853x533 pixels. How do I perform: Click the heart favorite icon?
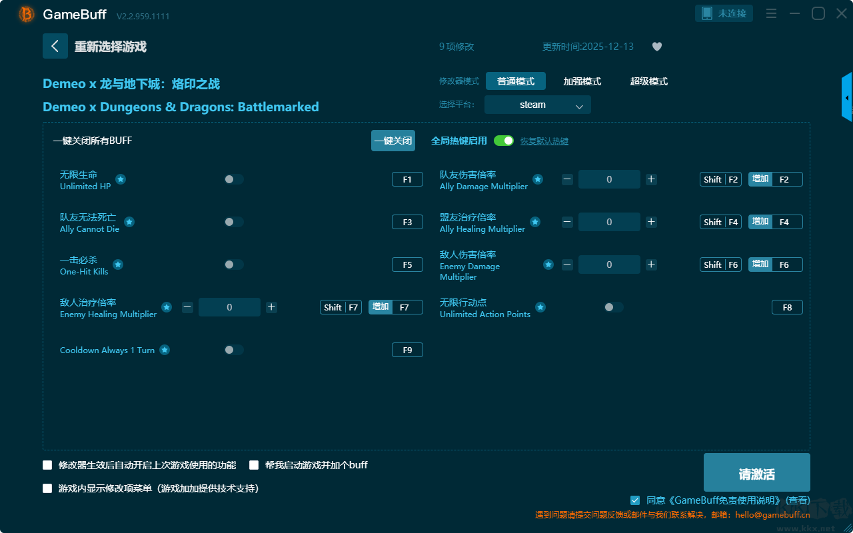click(657, 47)
